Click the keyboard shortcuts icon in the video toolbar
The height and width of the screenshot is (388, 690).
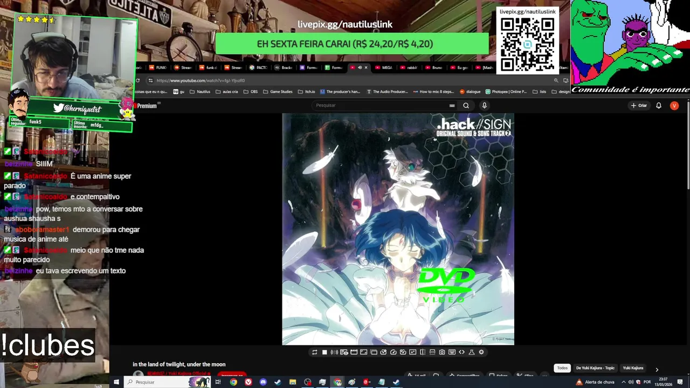click(452, 352)
